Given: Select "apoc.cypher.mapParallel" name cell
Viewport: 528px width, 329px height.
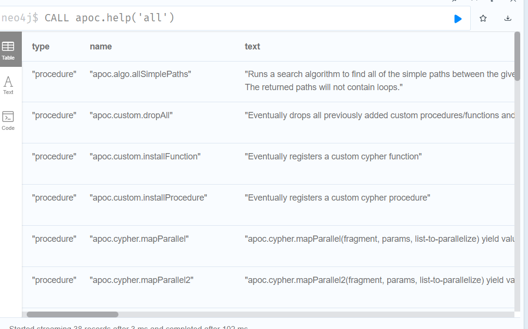Looking at the screenshot, I should pos(139,239).
